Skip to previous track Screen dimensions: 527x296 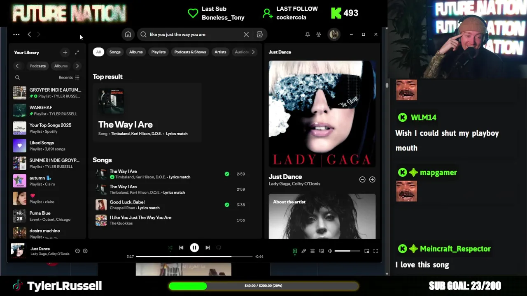pyautogui.click(x=181, y=248)
